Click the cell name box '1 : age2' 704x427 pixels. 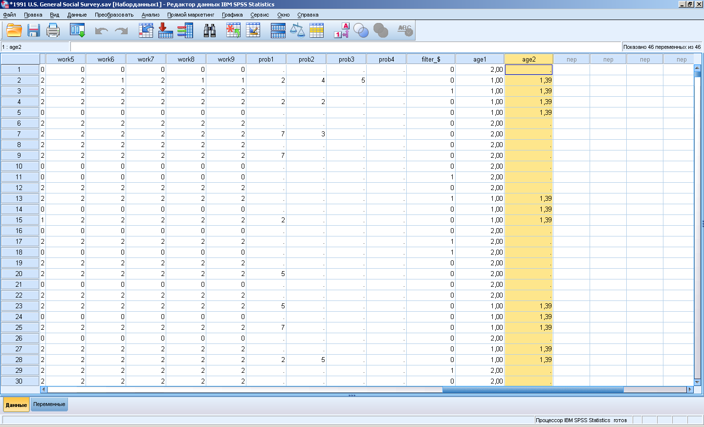click(x=35, y=47)
